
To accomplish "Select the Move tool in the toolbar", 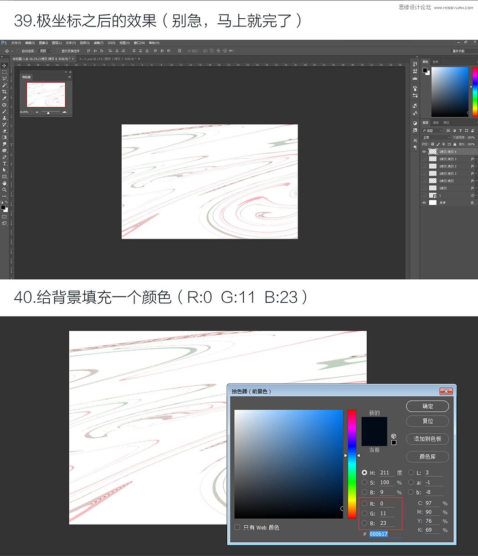I will [x=5, y=66].
